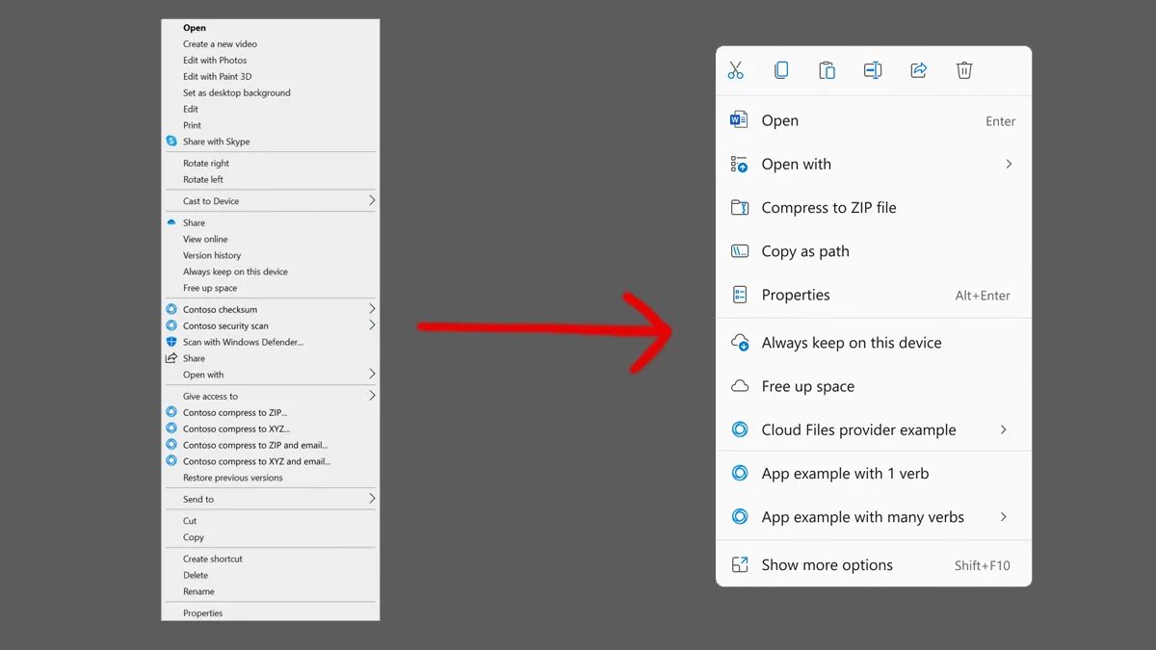The height and width of the screenshot is (650, 1156).
Task: Choose Edit with Photos
Action: point(215,61)
